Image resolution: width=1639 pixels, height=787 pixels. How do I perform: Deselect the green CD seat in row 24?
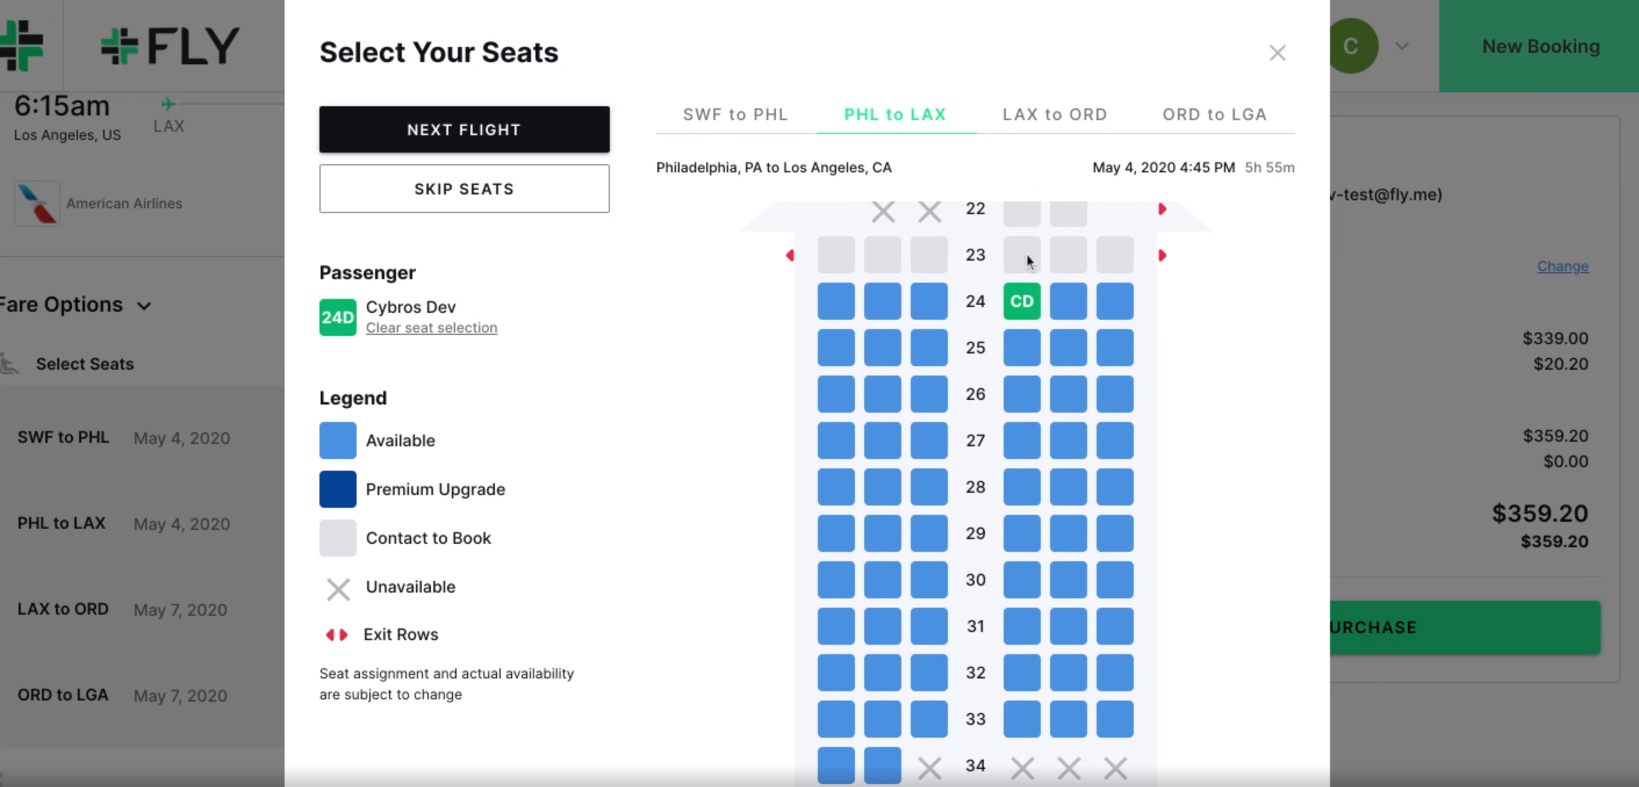coord(1022,301)
